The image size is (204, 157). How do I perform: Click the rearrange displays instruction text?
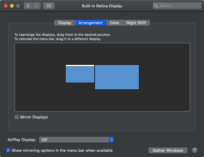click(63, 35)
